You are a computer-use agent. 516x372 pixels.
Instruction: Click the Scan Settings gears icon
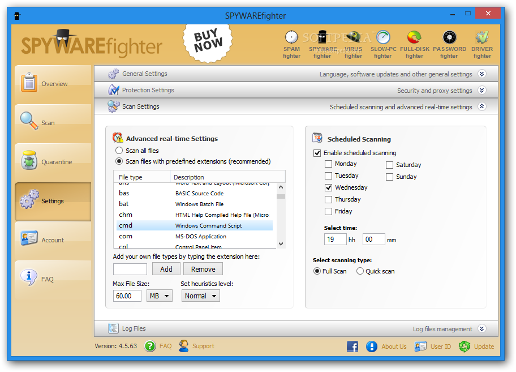tap(113, 106)
